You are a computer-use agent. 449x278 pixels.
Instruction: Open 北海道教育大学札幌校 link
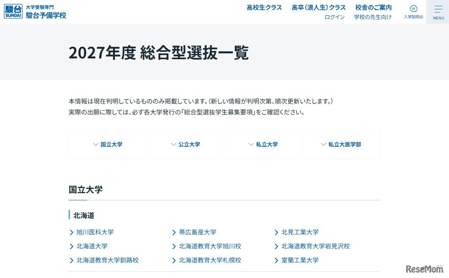[210, 260]
